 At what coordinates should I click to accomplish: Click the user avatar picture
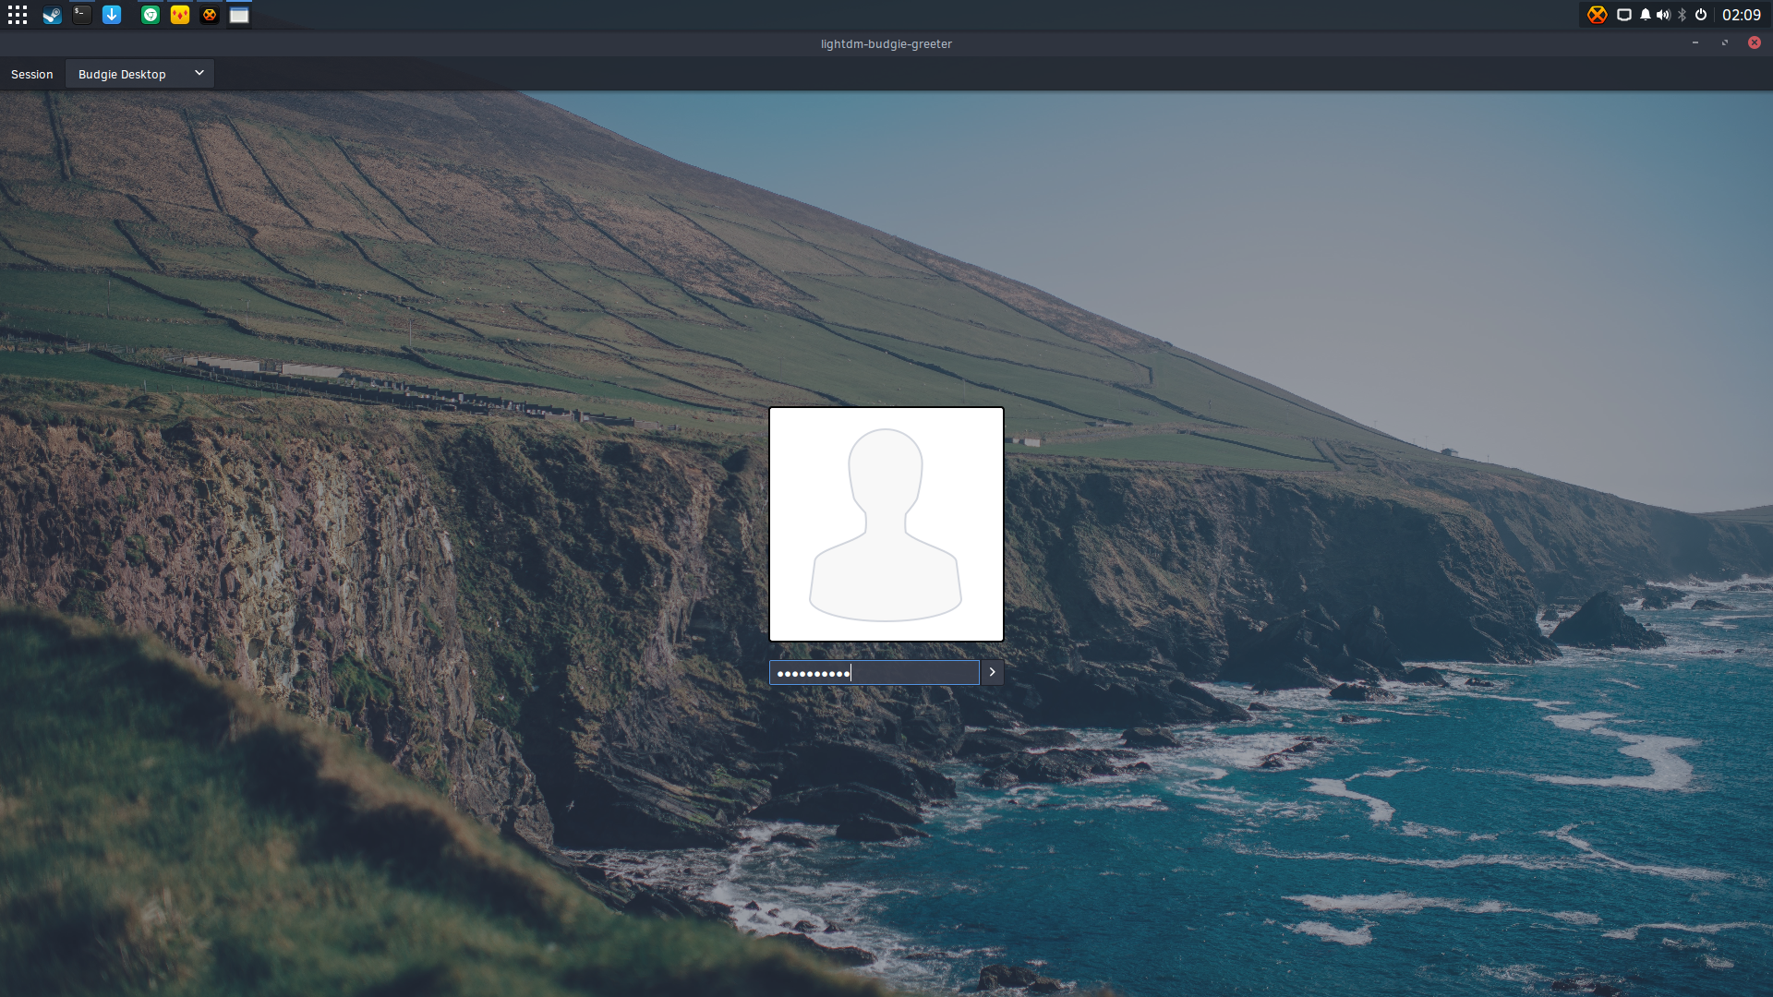pos(886,524)
